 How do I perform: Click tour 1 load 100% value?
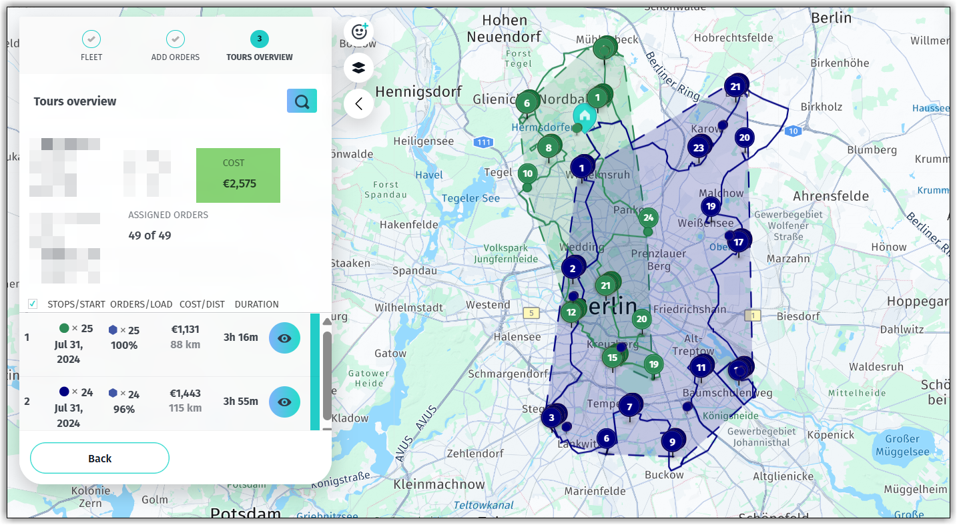(124, 346)
